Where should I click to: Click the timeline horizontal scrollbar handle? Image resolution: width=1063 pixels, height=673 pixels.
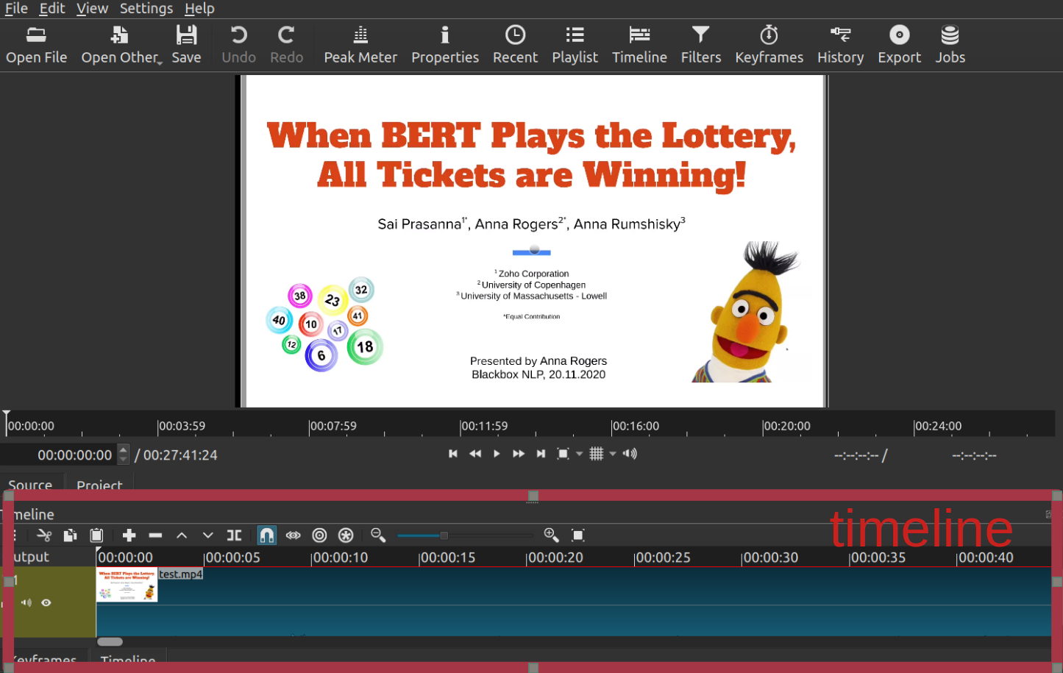click(x=110, y=641)
